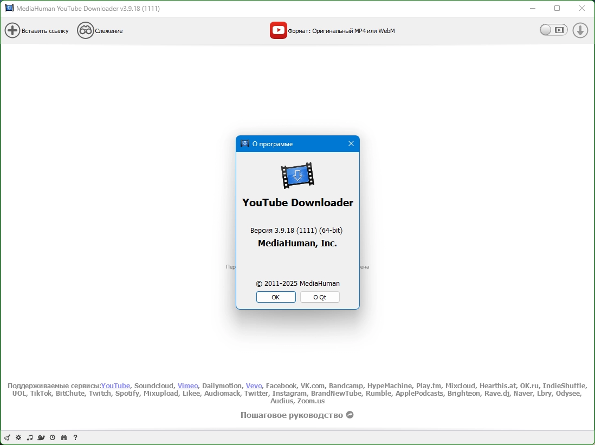
Task: Click the Слежение label
Action: coord(109,31)
